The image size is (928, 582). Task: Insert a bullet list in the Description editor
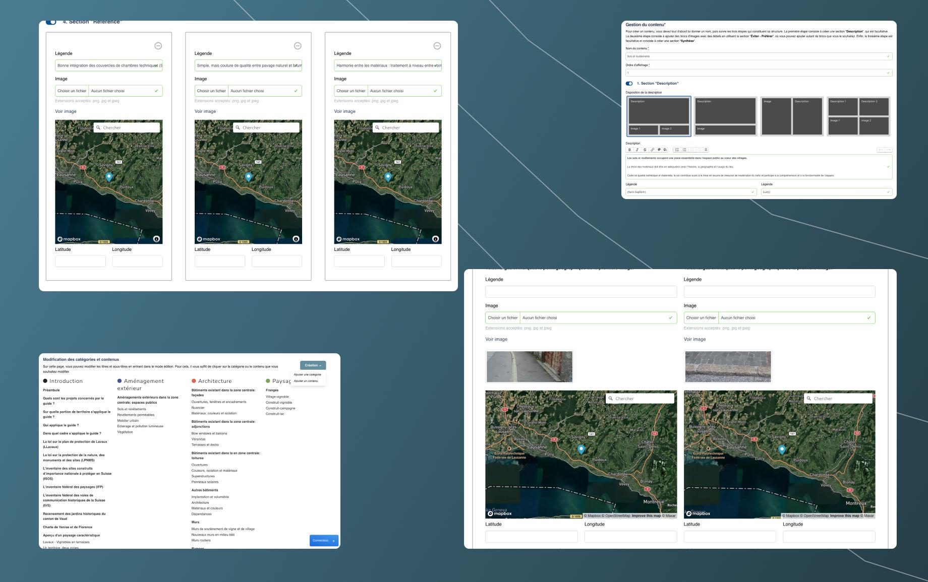[677, 150]
